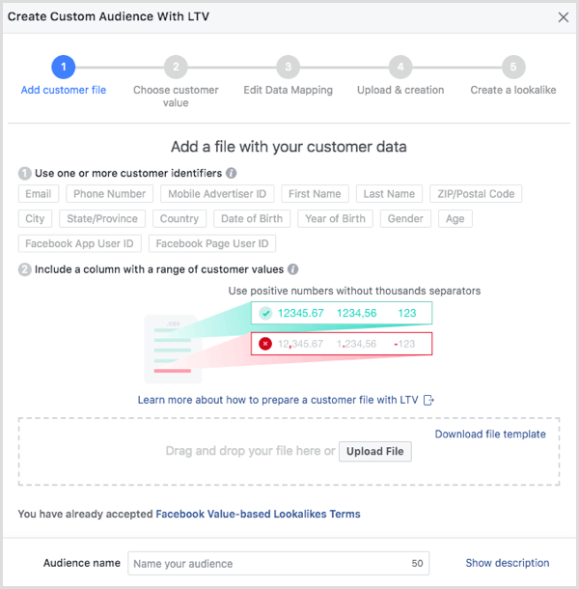Viewport: 579px width, 589px height.
Task: Click the invalid example value 12,345.67
Action: [300, 344]
